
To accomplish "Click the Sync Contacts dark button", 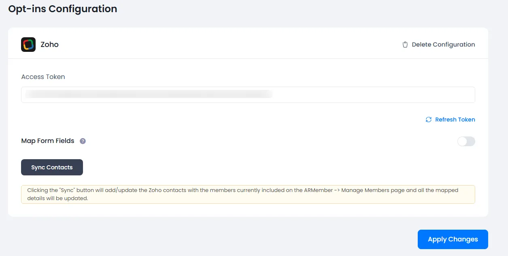I will click(52, 167).
